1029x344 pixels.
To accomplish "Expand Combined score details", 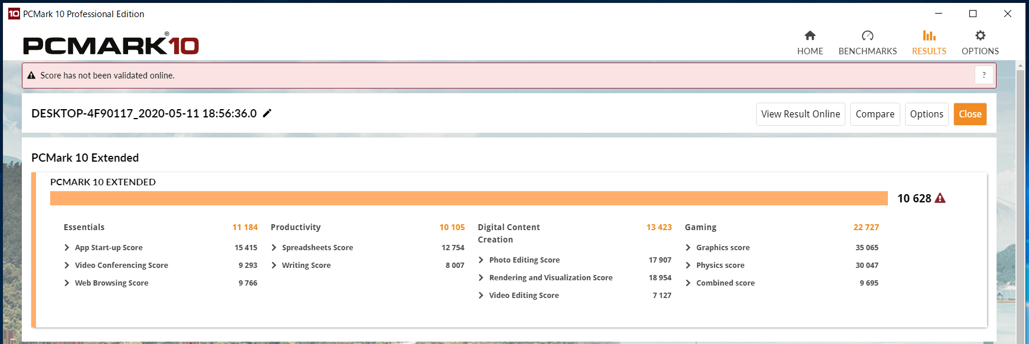I will coord(688,283).
